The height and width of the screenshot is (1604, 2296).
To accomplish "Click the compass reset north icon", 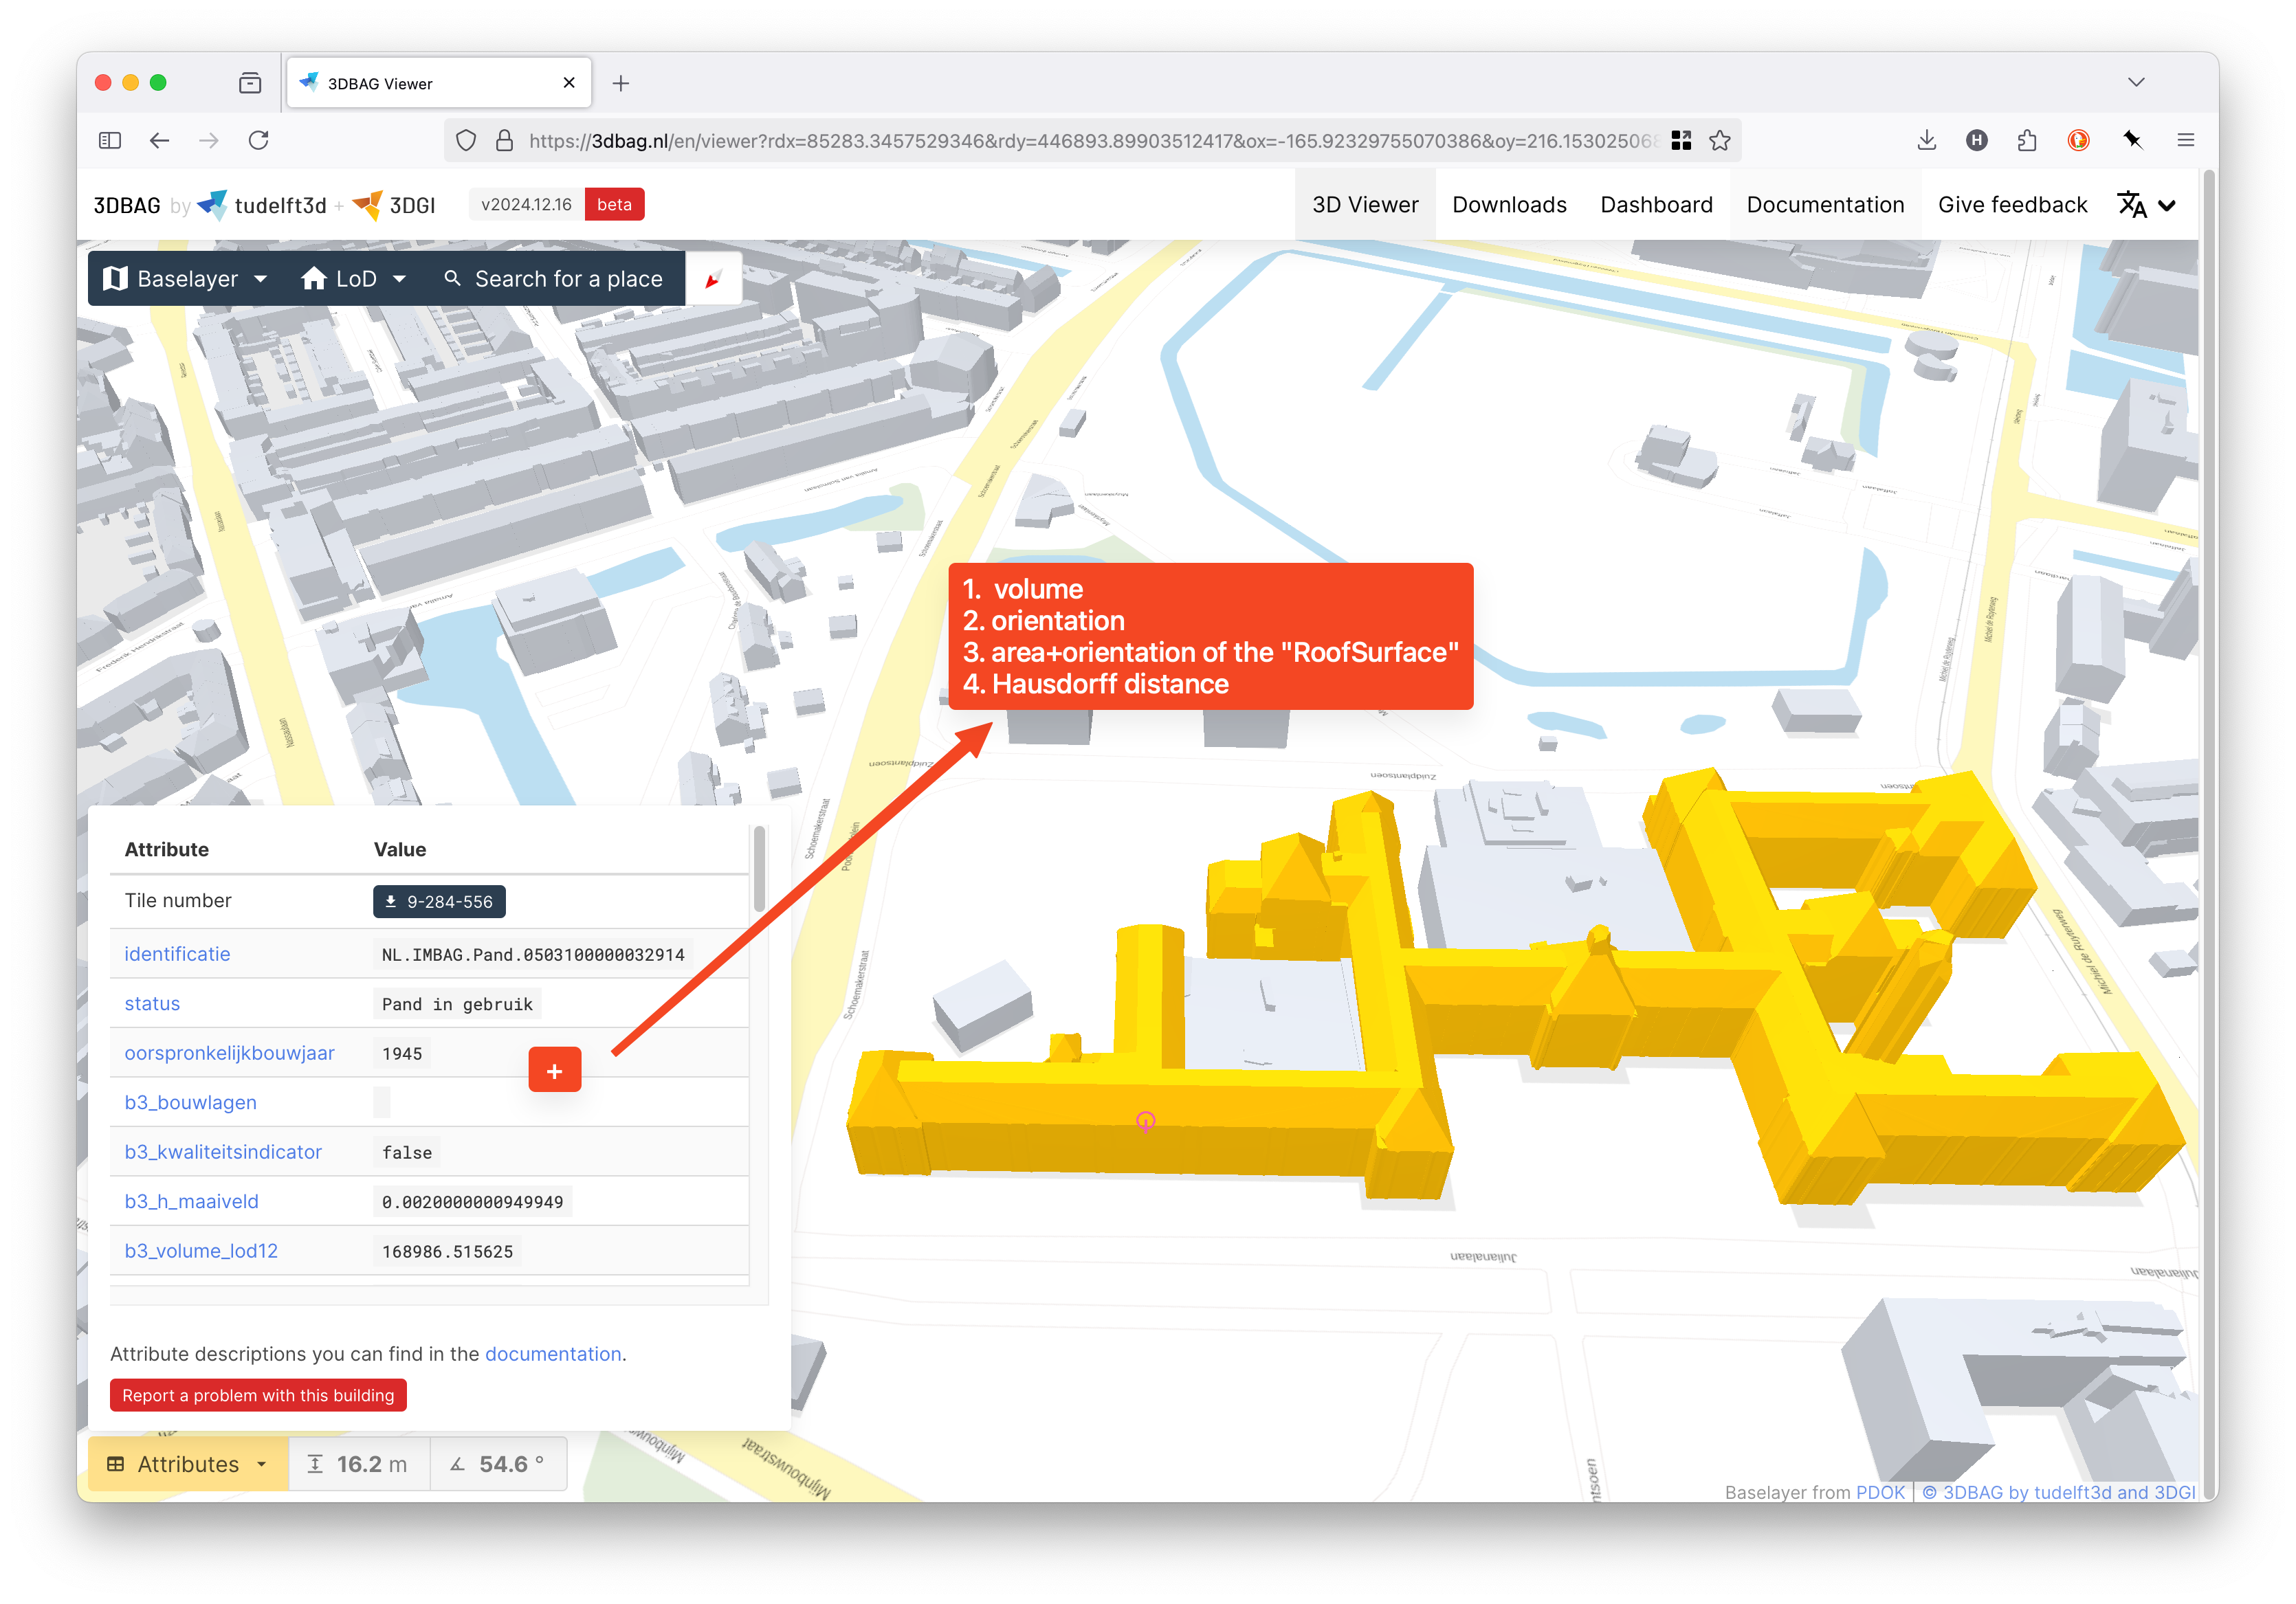I will [x=713, y=279].
